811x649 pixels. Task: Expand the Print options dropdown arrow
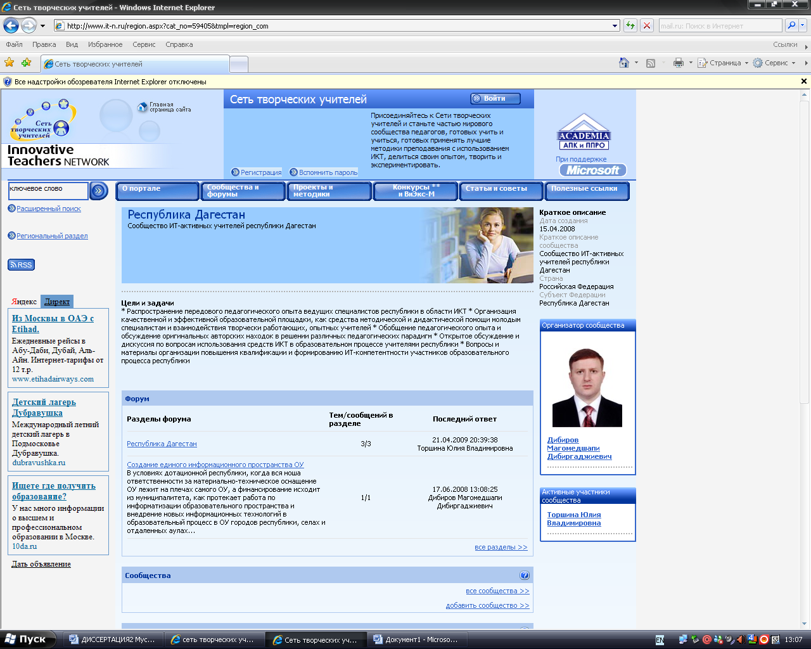691,63
